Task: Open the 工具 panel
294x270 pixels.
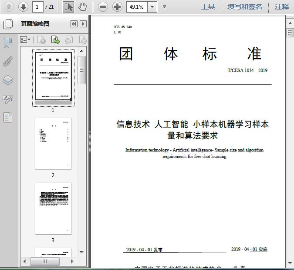Action: 208,7
